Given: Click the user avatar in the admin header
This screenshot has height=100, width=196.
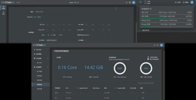Looking at the screenshot, I should (x=161, y=45).
